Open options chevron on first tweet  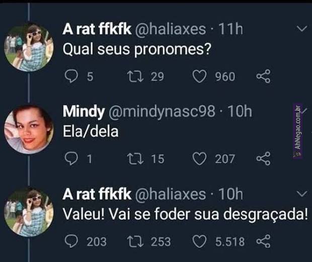coord(301,30)
